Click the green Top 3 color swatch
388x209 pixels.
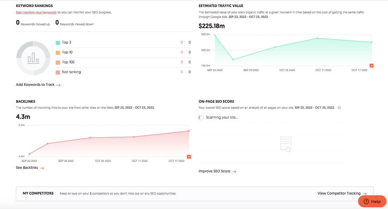pos(58,43)
